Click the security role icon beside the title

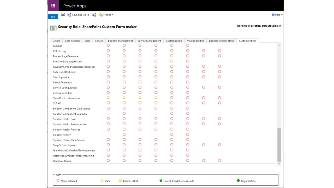(53, 28)
